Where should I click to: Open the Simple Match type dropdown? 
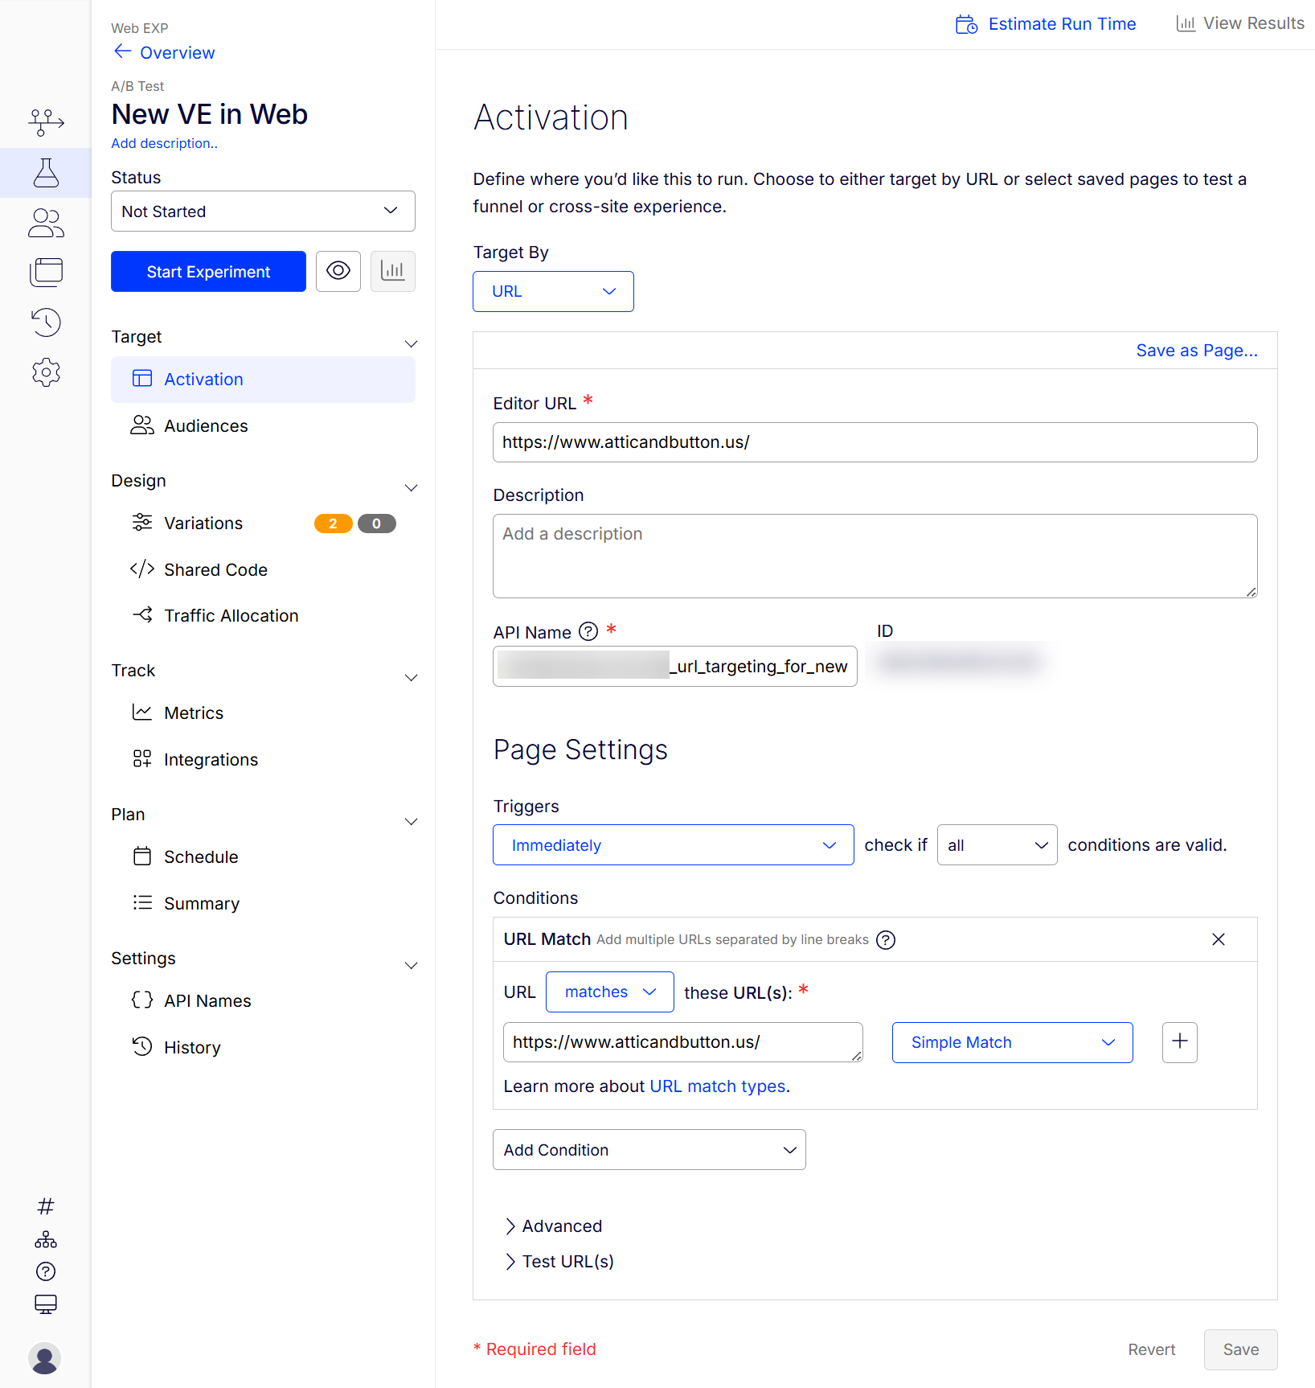(x=1012, y=1042)
